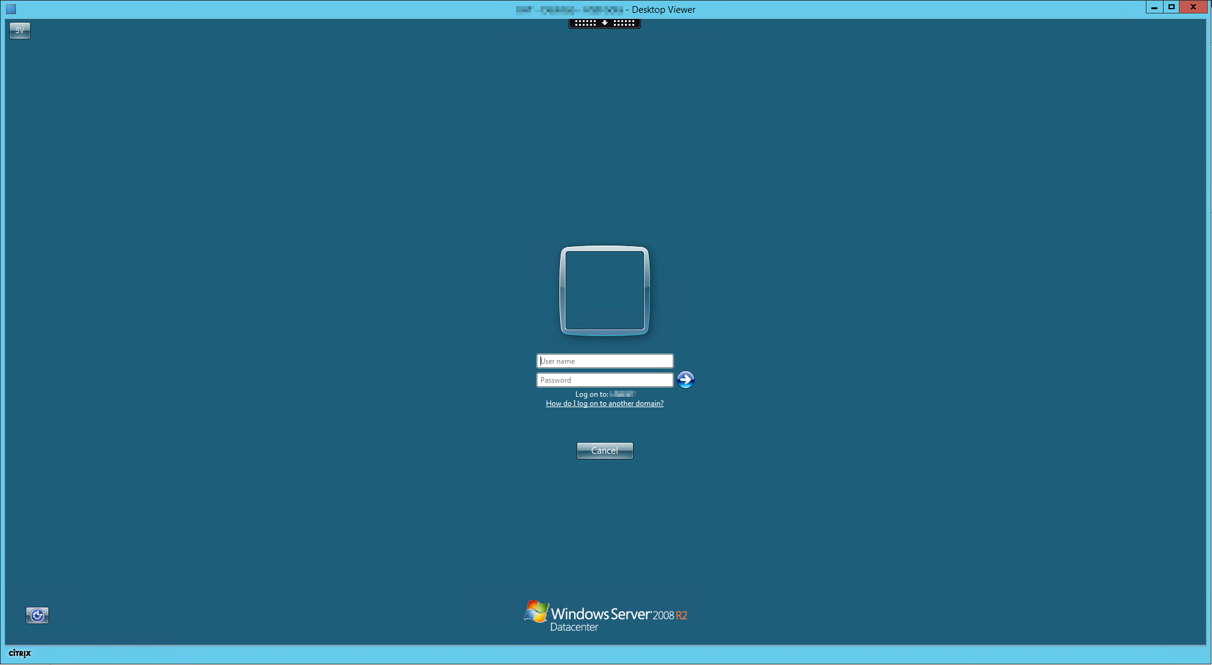
Task: Click the Windows Server 2008 R2 logo
Action: click(x=605, y=614)
